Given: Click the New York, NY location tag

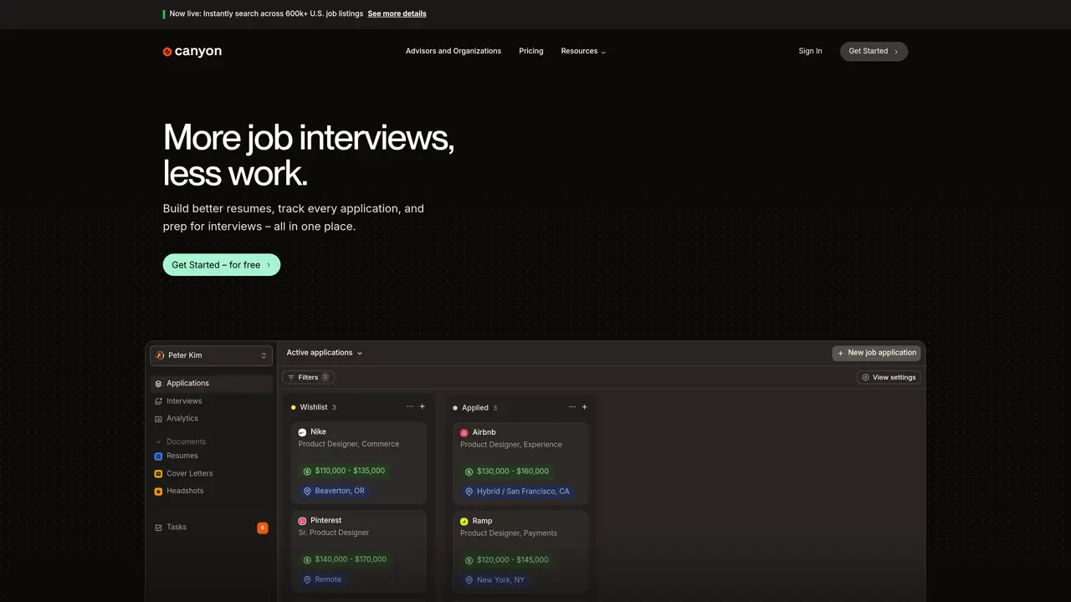Looking at the screenshot, I should coord(495,580).
